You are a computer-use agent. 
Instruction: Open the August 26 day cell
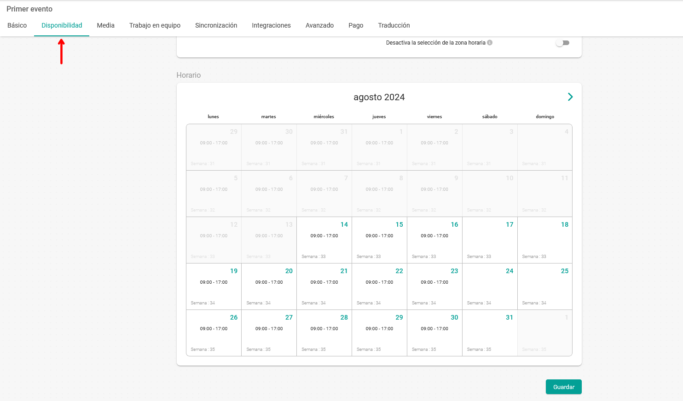click(x=214, y=333)
